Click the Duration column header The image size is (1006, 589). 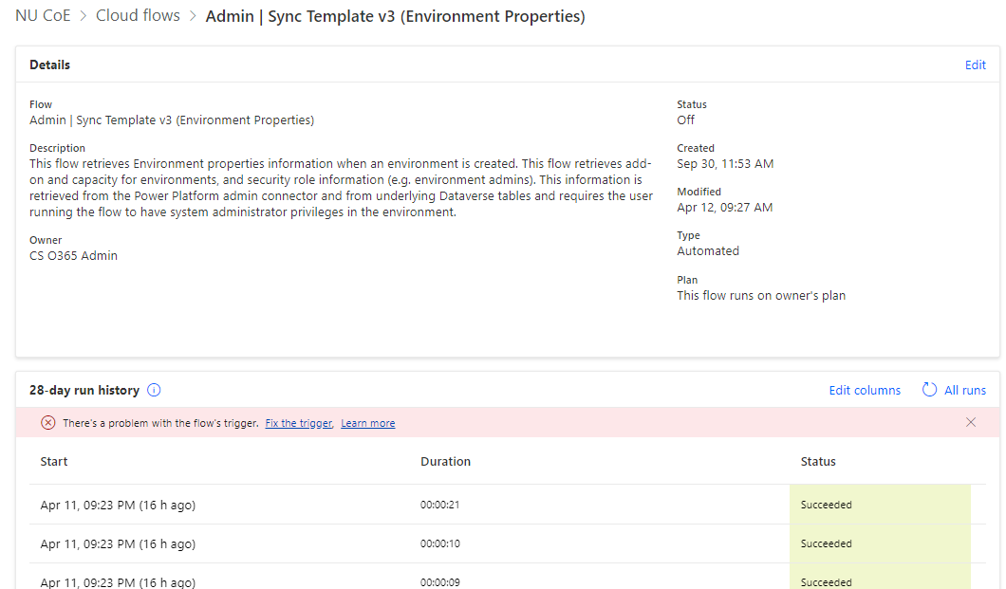coord(446,461)
